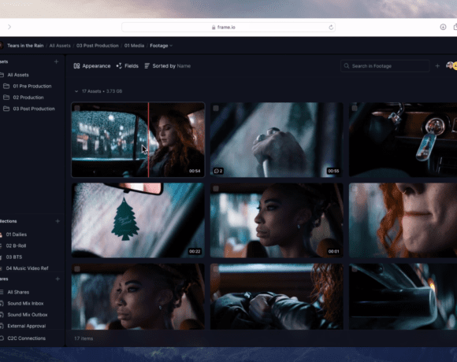Click the Appearance grid icon
The image size is (457, 362).
76,66
